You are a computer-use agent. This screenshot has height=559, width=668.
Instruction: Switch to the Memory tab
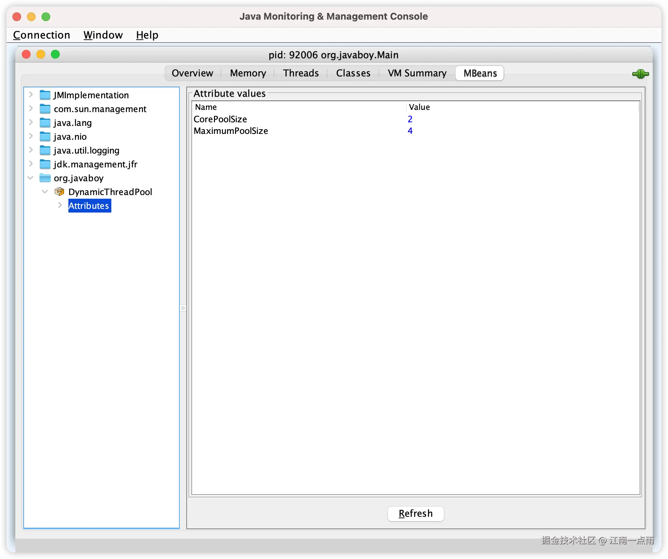point(248,73)
